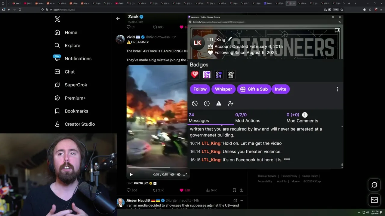Open Chat in X sidebar
385x216 pixels.
(x=64, y=72)
